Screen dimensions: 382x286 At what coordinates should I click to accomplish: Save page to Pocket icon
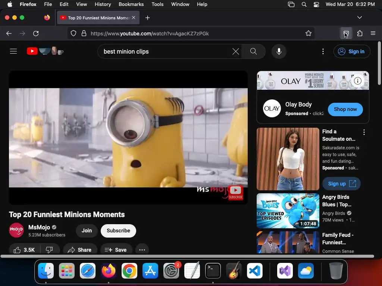(x=346, y=33)
